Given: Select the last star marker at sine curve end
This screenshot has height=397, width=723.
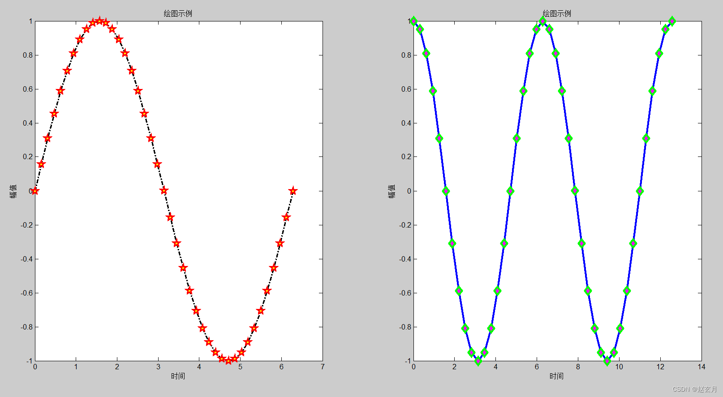Looking at the screenshot, I should tap(293, 191).
